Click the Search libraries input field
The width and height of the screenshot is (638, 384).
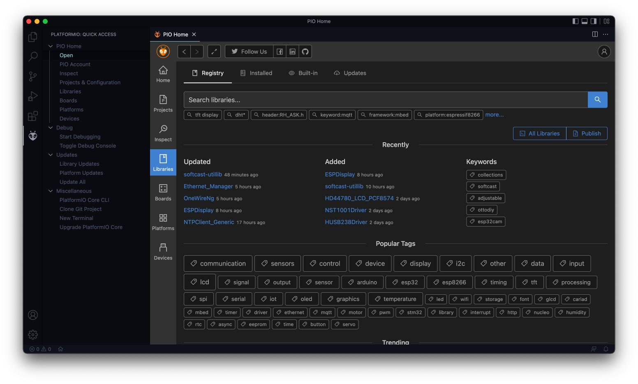click(x=386, y=99)
